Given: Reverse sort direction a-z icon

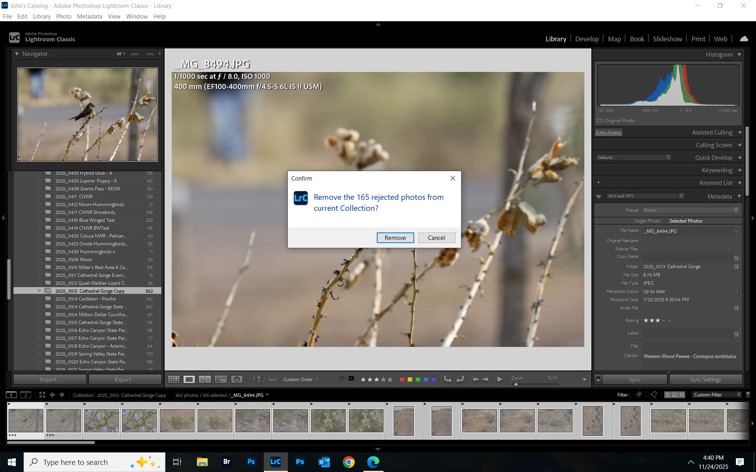Looking at the screenshot, I should pyautogui.click(x=258, y=380).
